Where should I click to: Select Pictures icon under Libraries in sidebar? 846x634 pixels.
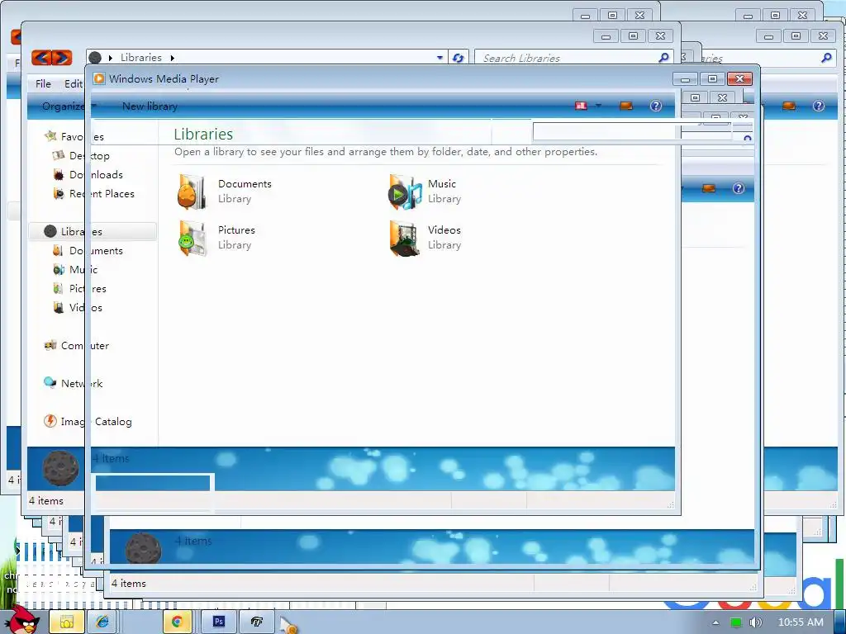click(x=58, y=288)
